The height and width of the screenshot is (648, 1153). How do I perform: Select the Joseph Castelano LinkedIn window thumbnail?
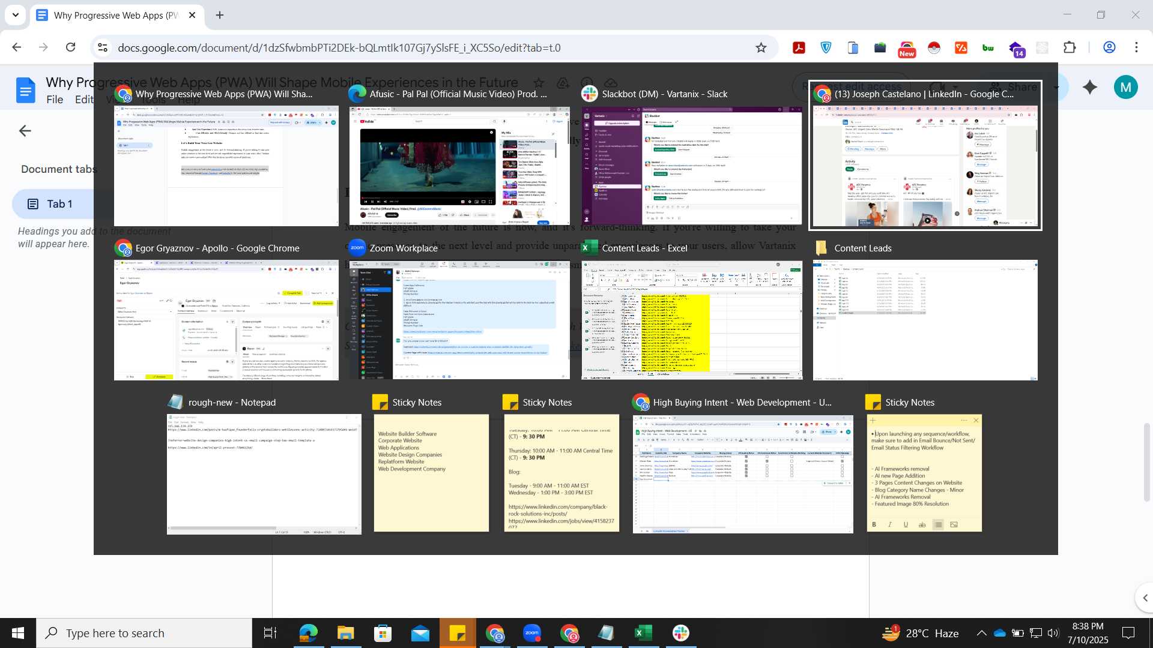(x=925, y=166)
